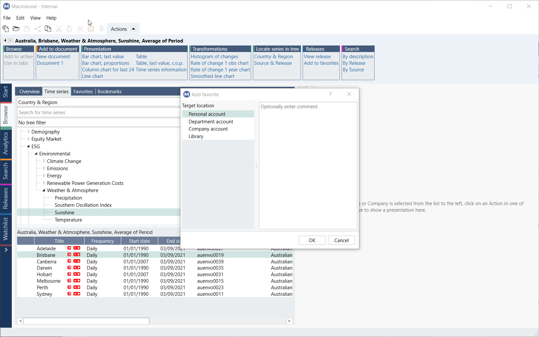The width and height of the screenshot is (539, 337).
Task: Click the horizontal scrollbar right arrow
Action: coord(289,321)
